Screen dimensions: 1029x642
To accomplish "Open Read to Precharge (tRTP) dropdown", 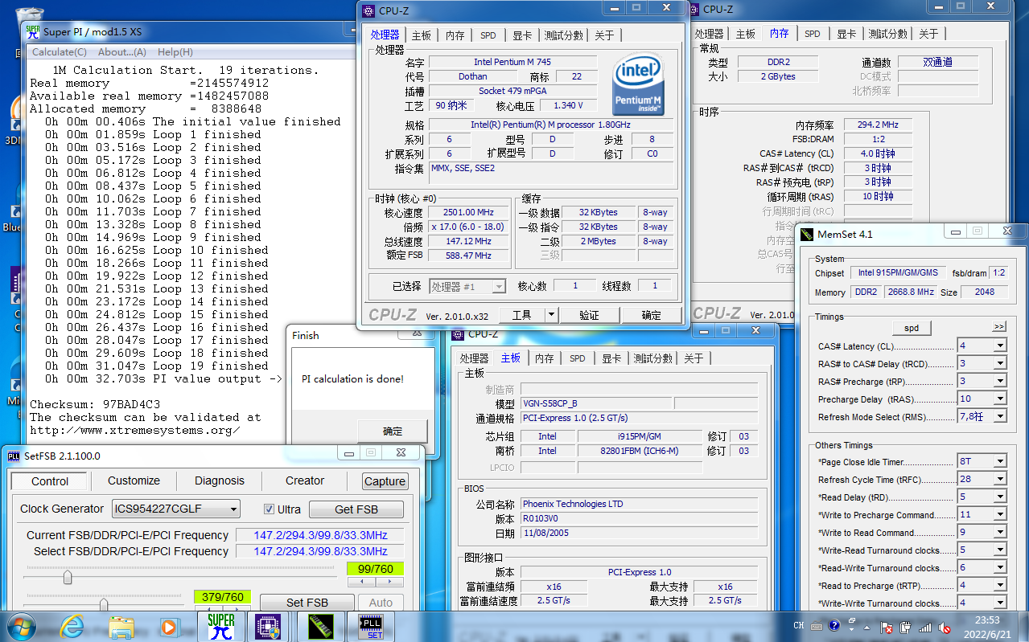I will (x=1000, y=586).
